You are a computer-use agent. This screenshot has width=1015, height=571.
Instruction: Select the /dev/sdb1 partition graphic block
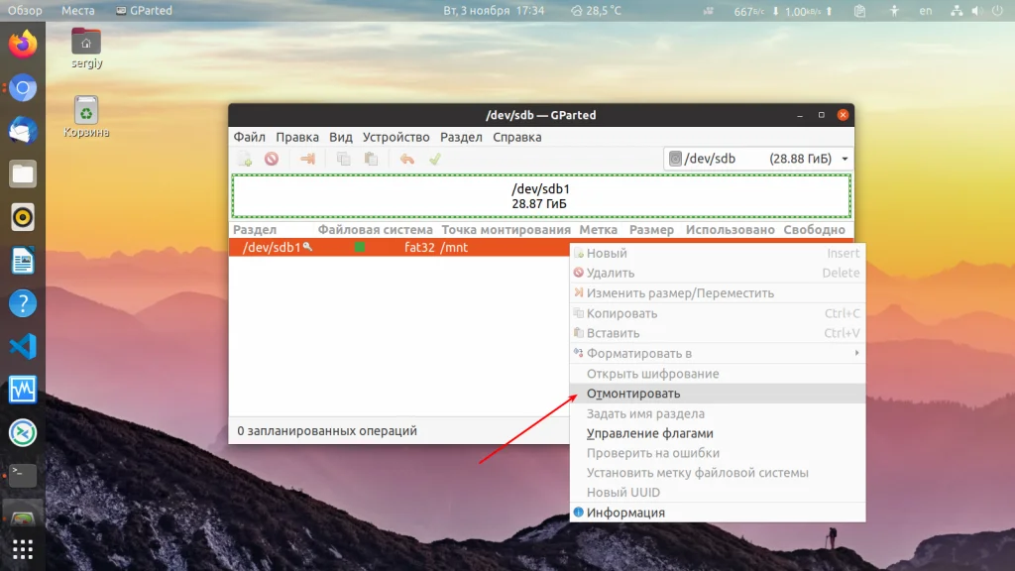(541, 196)
